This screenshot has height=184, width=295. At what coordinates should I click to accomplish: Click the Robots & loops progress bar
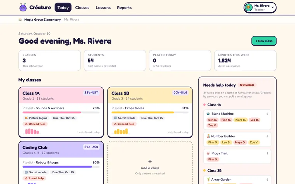tap(61, 167)
